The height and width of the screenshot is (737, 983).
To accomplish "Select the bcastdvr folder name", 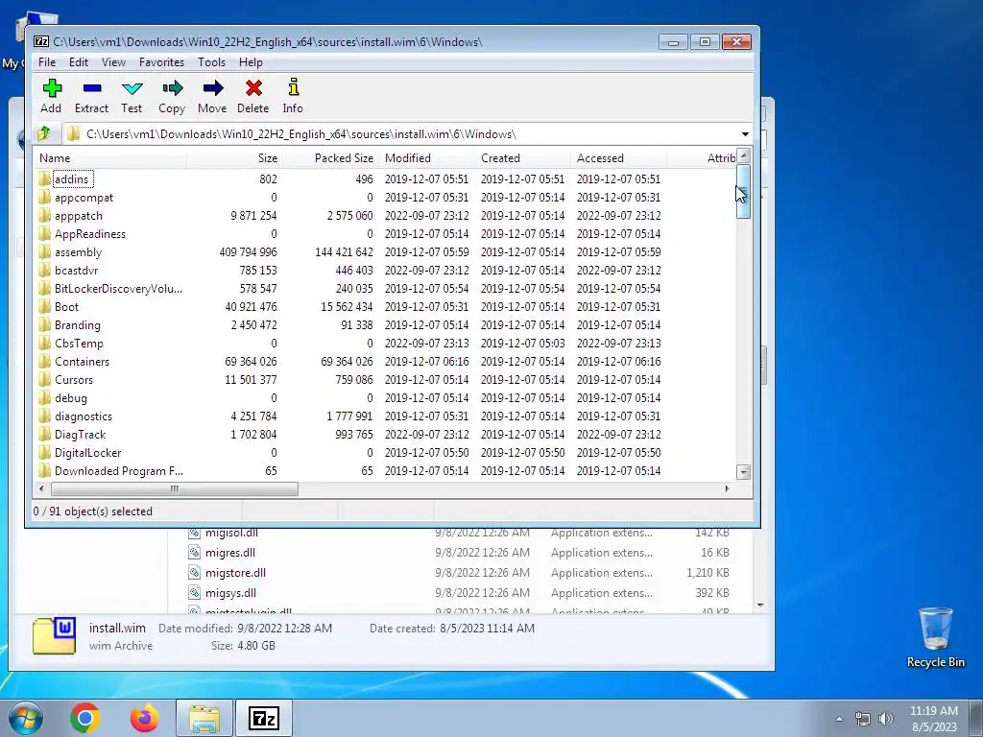I will click(76, 270).
